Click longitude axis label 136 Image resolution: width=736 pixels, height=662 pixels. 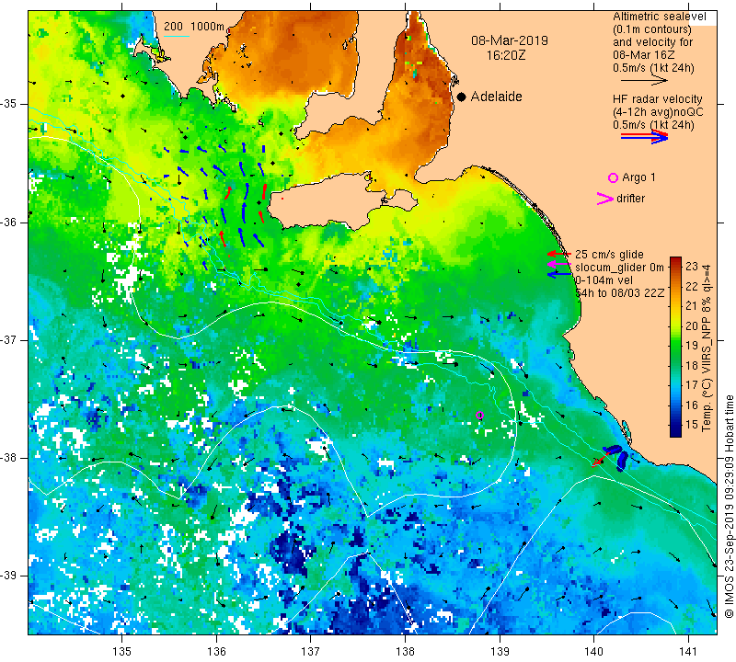tap(216, 651)
